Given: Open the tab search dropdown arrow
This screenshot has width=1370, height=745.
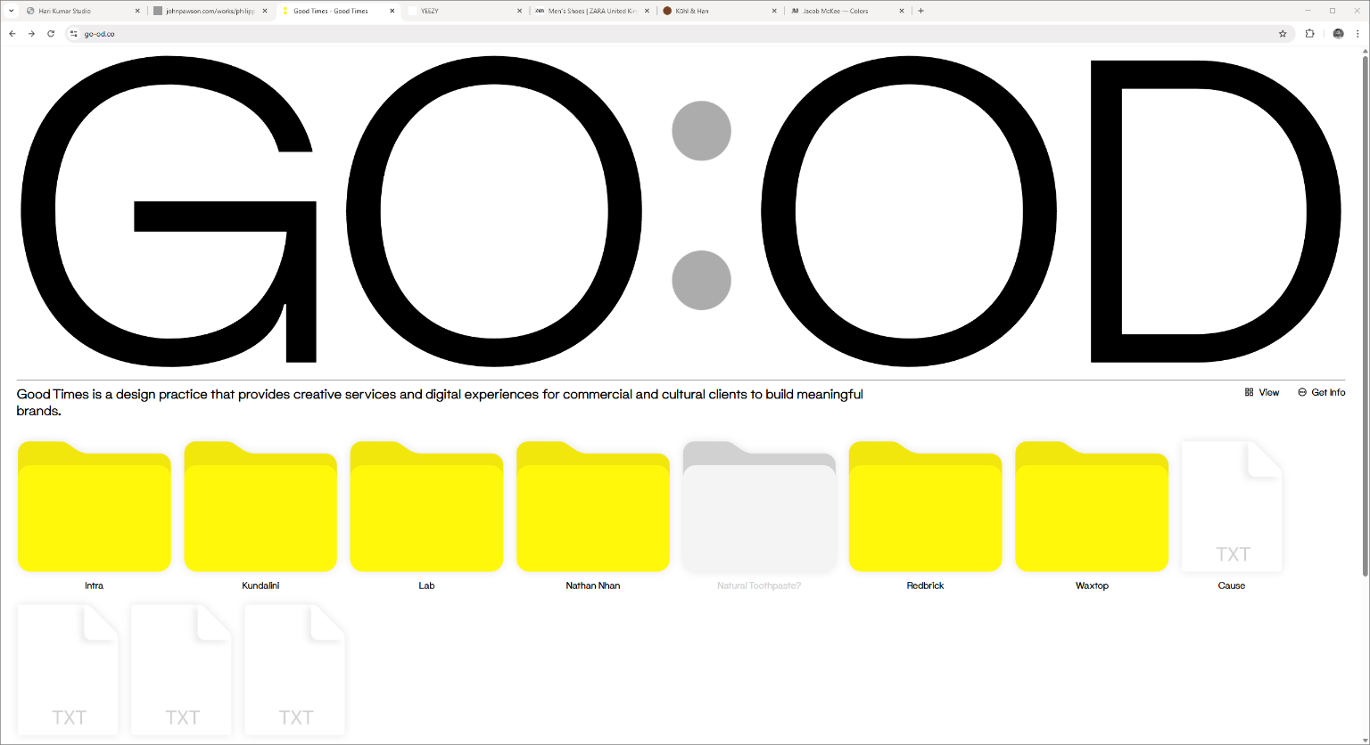Looking at the screenshot, I should click(12, 11).
